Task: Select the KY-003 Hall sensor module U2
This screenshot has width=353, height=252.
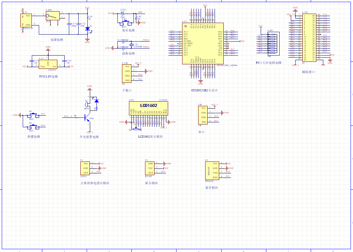Action: [x=150, y=168]
